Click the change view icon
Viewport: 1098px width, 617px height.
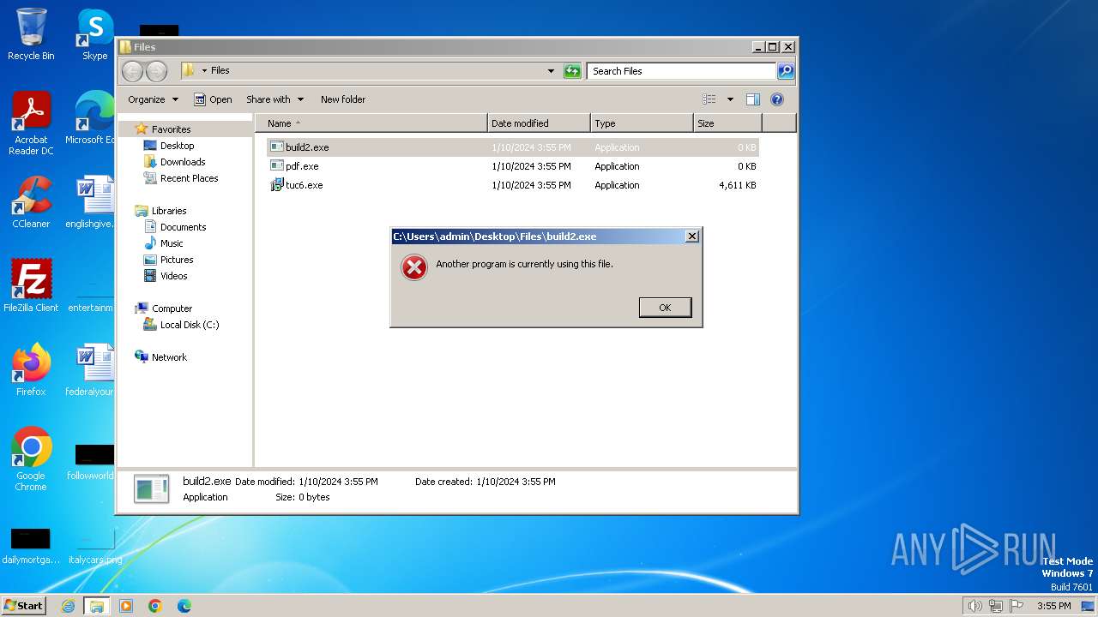pyautogui.click(x=709, y=99)
